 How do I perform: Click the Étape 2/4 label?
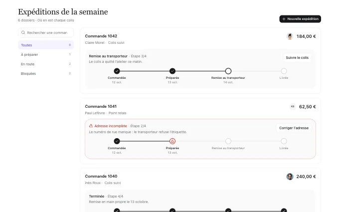click(x=138, y=126)
